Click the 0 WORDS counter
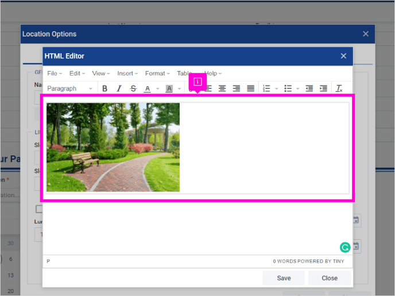The image size is (395, 296). pyautogui.click(x=285, y=261)
